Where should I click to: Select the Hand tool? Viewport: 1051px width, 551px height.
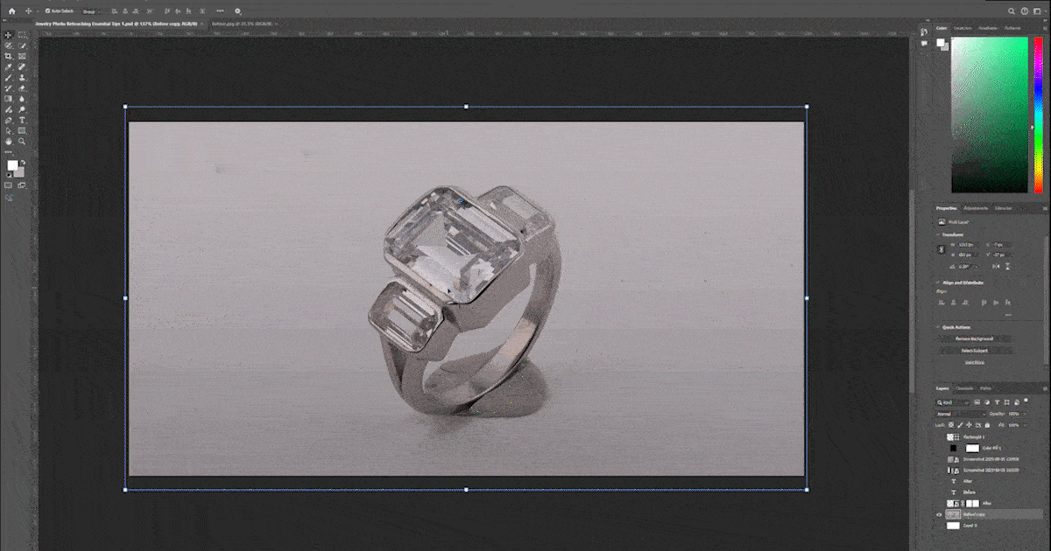click(9, 142)
